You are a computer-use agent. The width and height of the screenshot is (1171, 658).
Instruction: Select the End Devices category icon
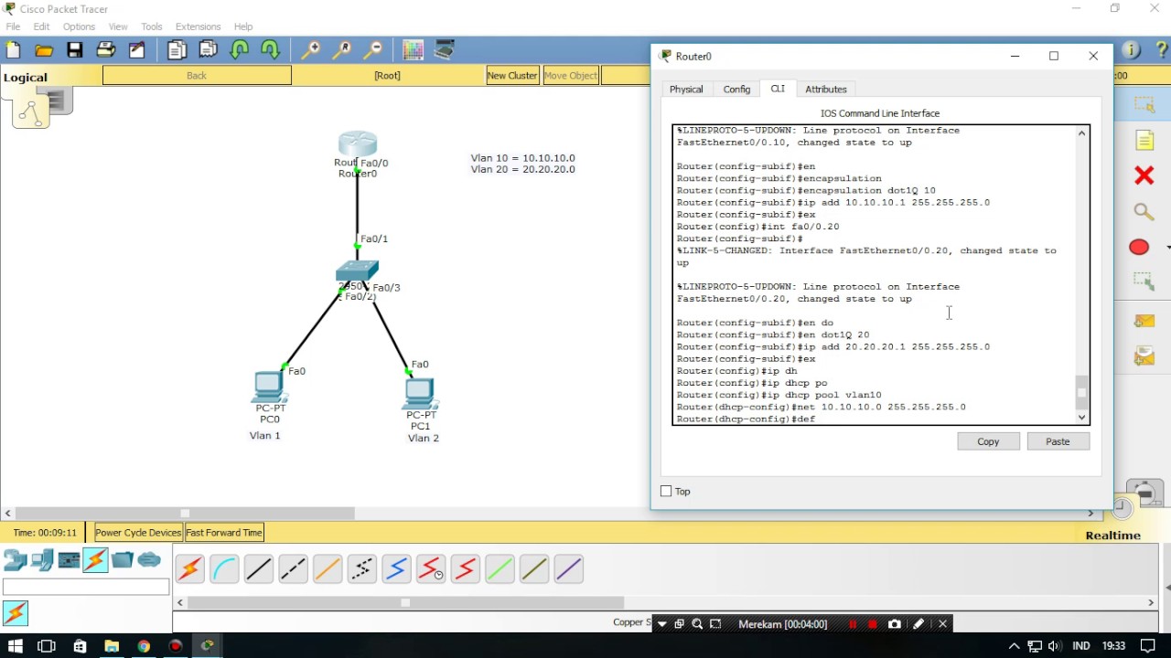pos(42,560)
